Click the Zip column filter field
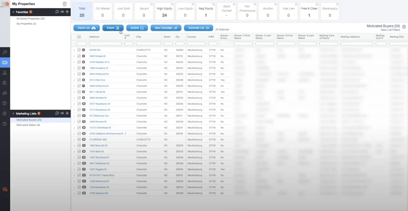Image resolution: width=408 pixels, height=211 pixels. click(180, 44)
